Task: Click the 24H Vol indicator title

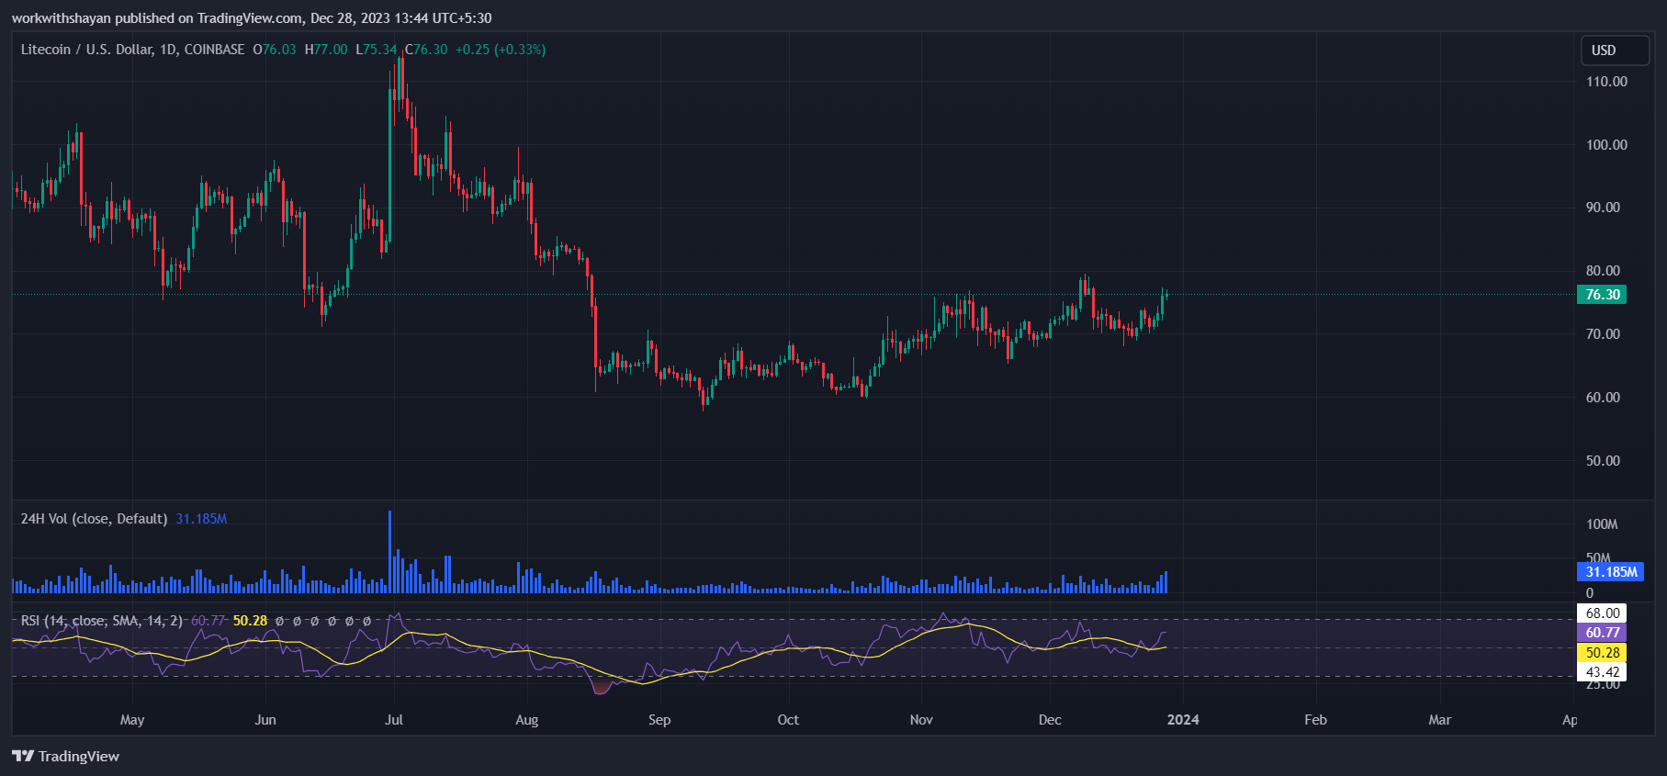Action: point(94,519)
